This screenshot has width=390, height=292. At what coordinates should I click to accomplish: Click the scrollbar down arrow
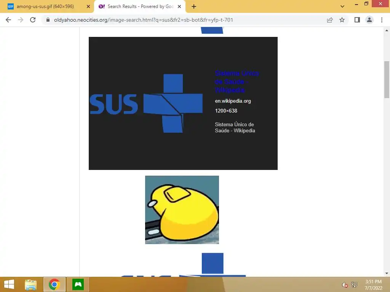tap(387, 273)
